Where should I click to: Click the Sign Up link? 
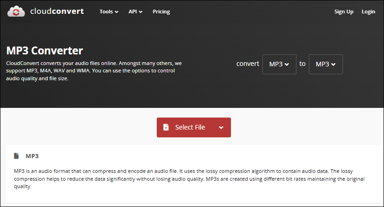(344, 12)
